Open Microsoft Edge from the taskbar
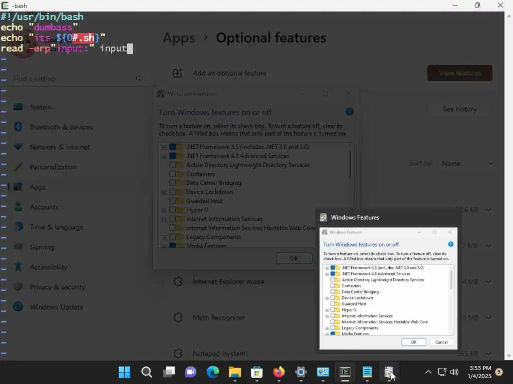Screen dimensions: 513x384 pos(212,372)
